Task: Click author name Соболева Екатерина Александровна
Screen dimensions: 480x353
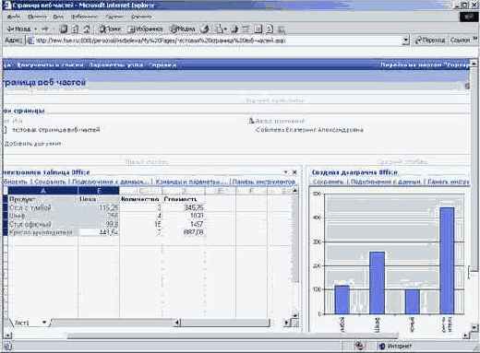Action: point(309,130)
